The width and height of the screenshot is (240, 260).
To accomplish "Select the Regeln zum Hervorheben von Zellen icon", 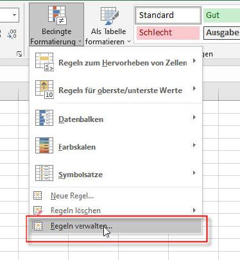I will pyautogui.click(x=44, y=62).
